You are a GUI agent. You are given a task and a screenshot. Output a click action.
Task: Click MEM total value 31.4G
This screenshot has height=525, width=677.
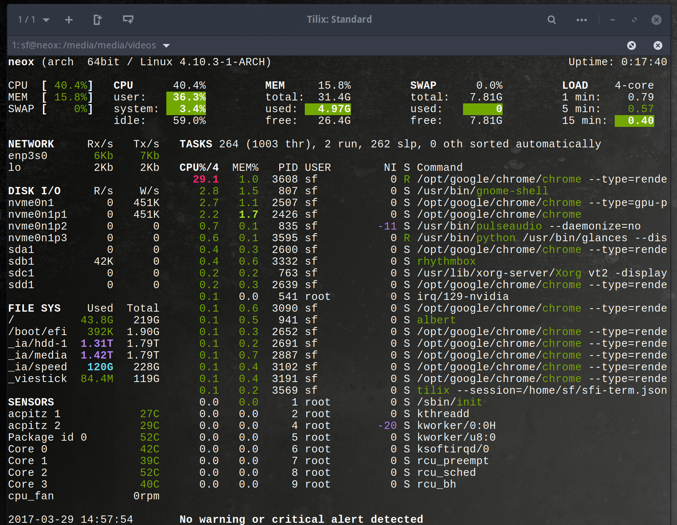coord(334,97)
